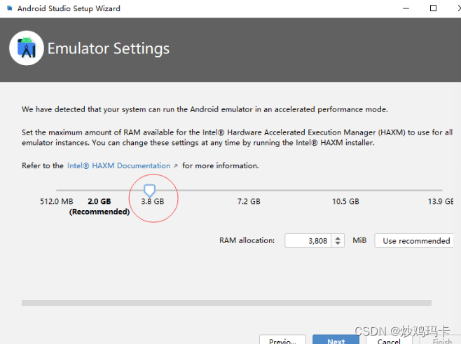Click the RAM allocation label
The width and height of the screenshot is (461, 344).
(247, 240)
